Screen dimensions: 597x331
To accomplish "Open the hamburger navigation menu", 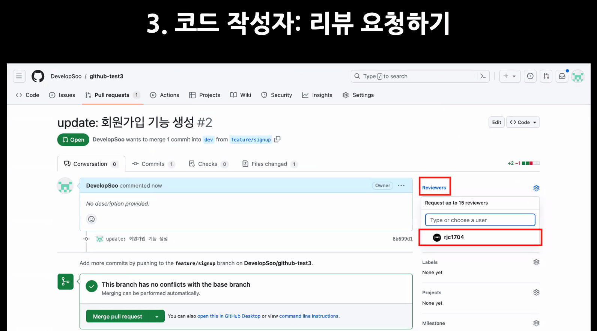I will tap(19, 76).
